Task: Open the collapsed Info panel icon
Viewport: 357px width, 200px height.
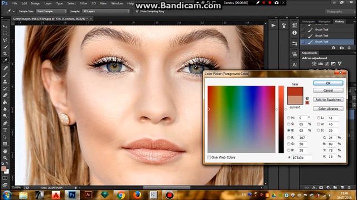Action: pyautogui.click(x=295, y=33)
